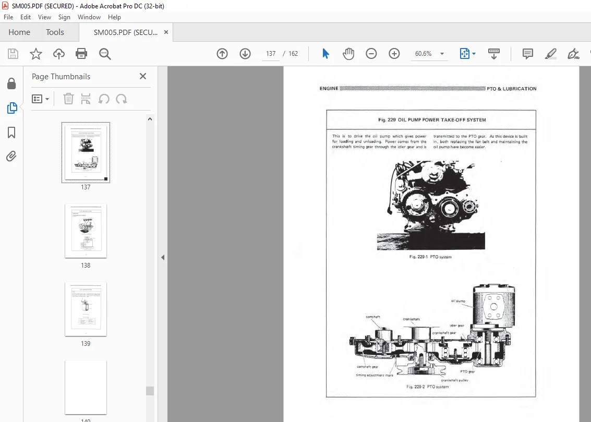The image size is (591, 422).
Task: Go to previous page arrow
Action: pos(222,54)
